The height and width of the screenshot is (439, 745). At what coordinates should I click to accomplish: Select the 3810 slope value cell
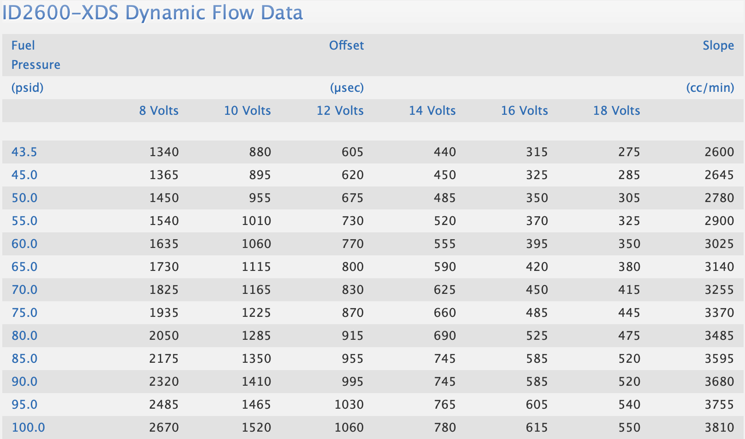tap(719, 428)
